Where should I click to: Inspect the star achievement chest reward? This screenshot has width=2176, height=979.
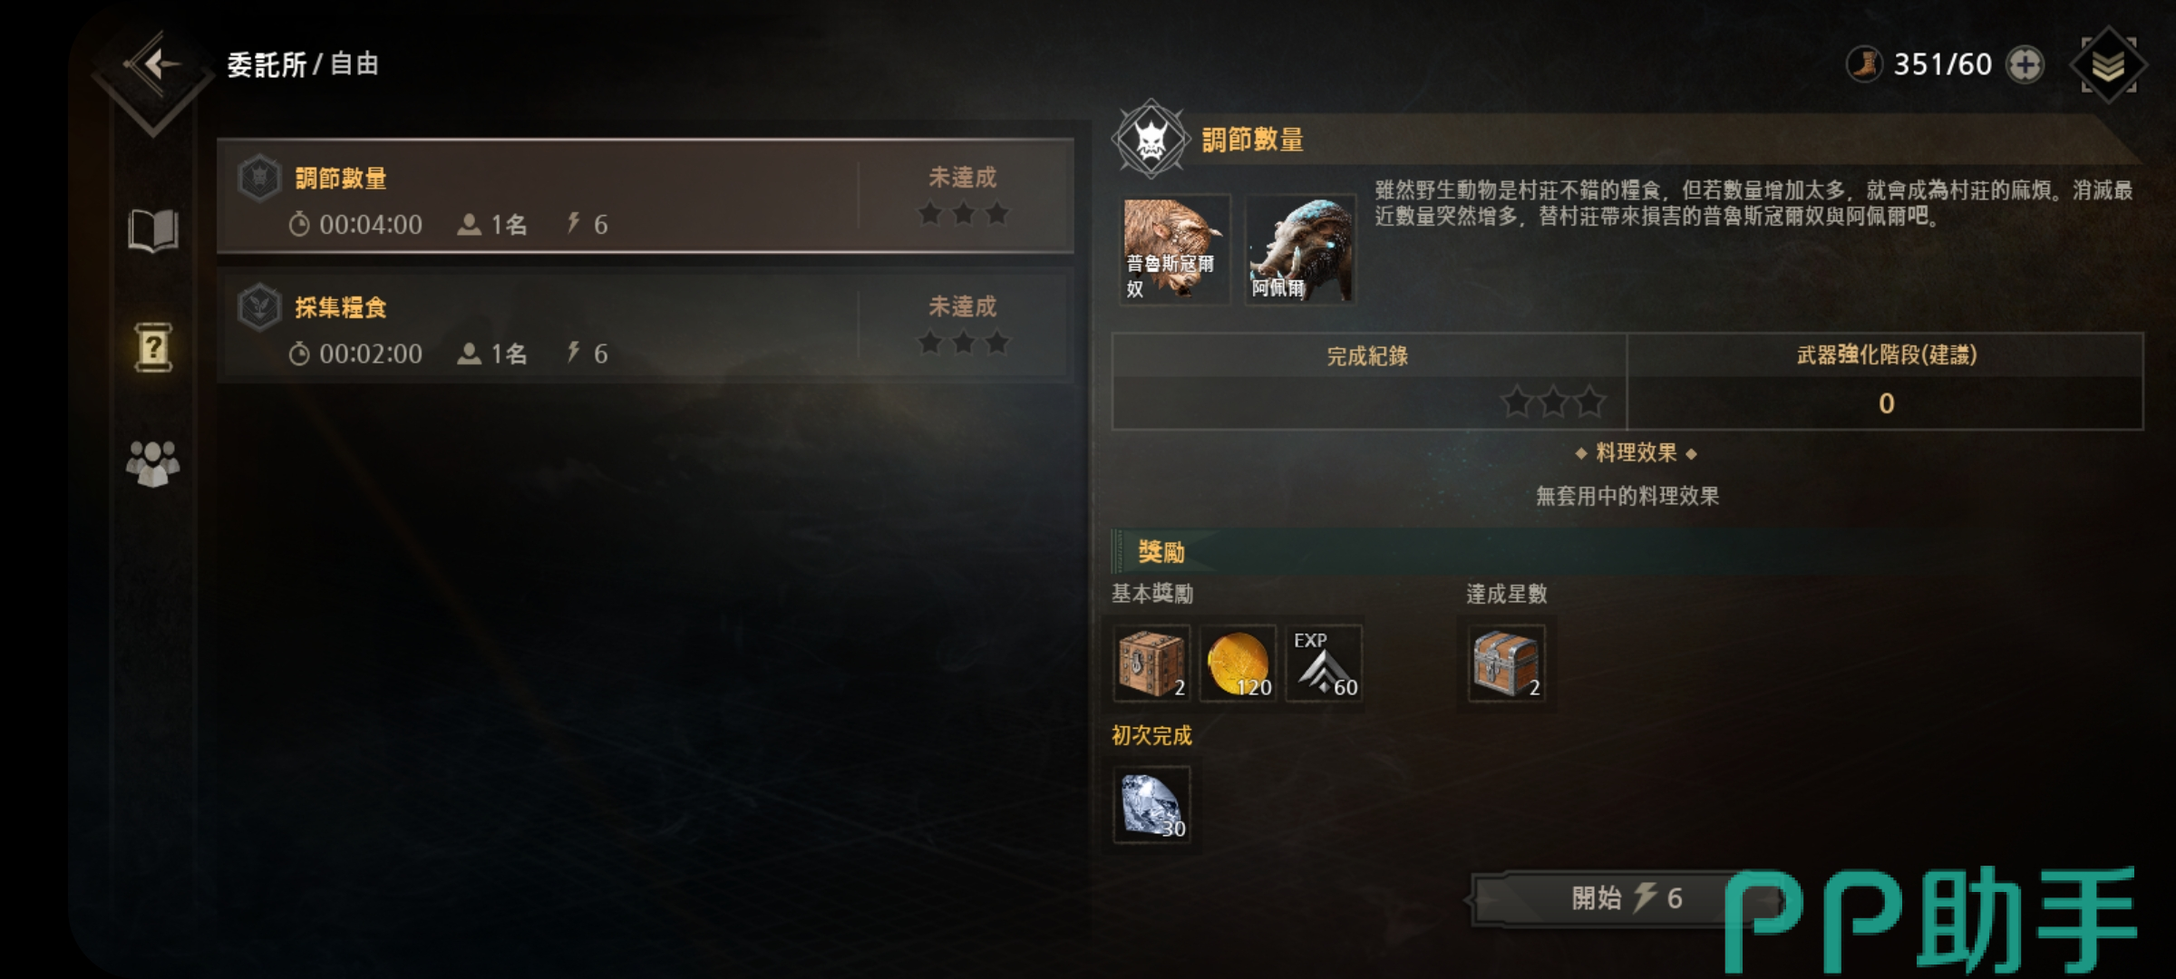pyautogui.click(x=1506, y=664)
